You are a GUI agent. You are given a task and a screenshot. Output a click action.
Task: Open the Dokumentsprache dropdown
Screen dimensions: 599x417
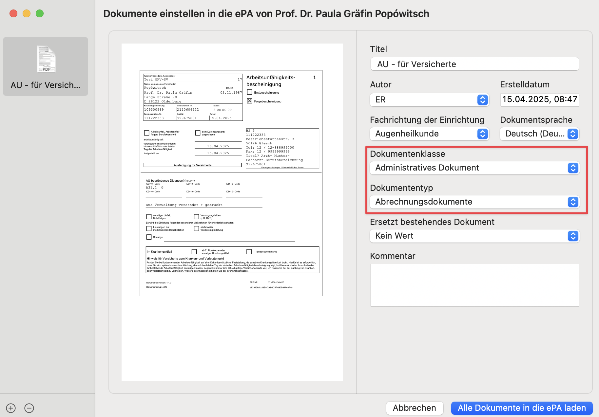pyautogui.click(x=540, y=134)
